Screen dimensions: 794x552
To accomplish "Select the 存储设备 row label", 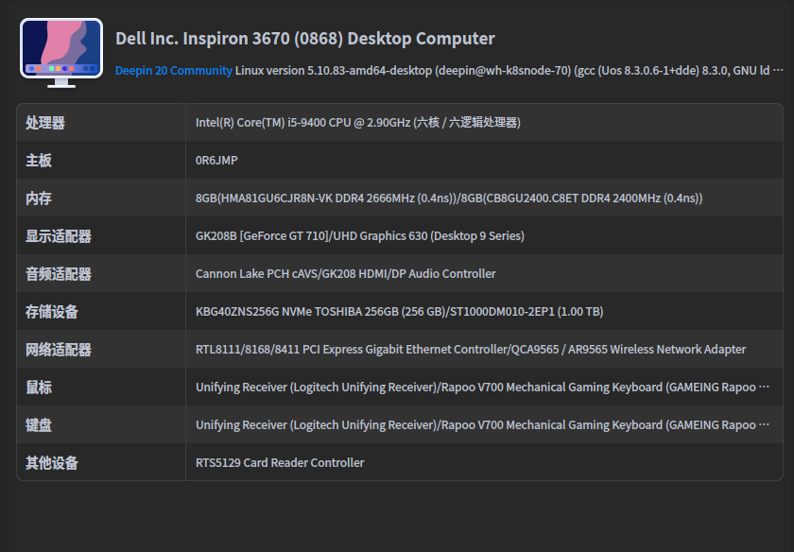I will [52, 312].
